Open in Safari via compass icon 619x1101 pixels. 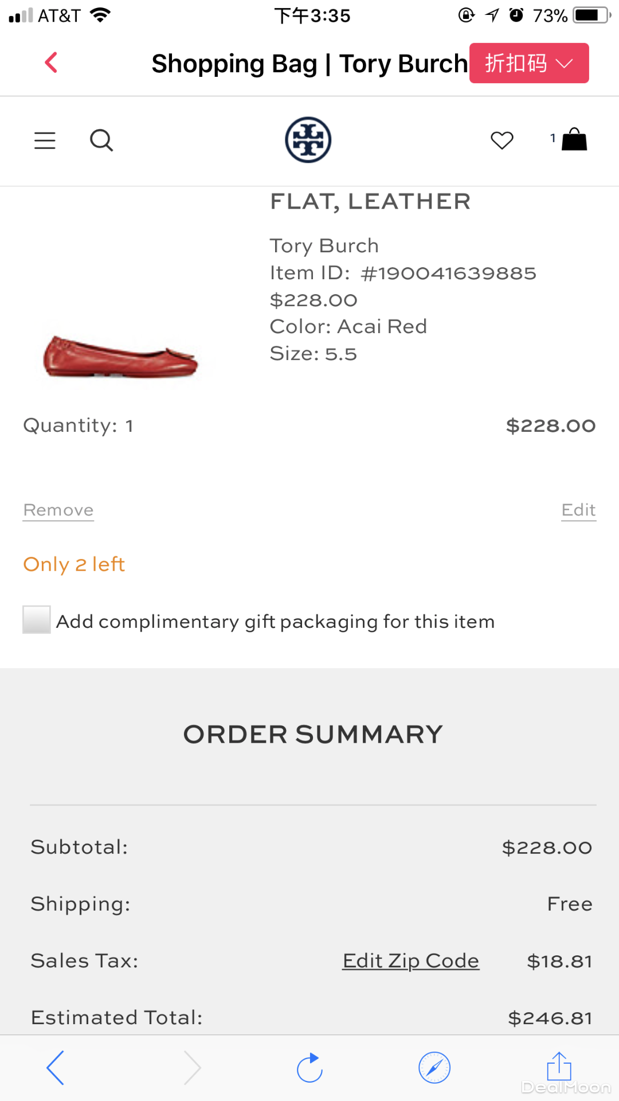click(x=434, y=1068)
